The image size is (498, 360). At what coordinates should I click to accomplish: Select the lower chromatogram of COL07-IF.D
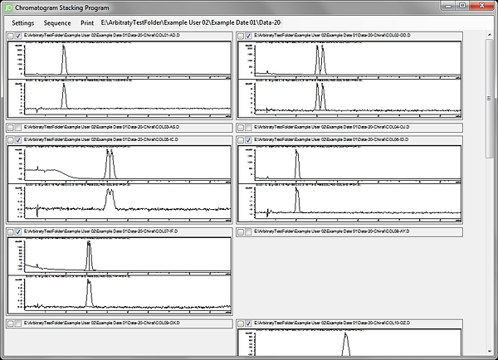[120, 294]
